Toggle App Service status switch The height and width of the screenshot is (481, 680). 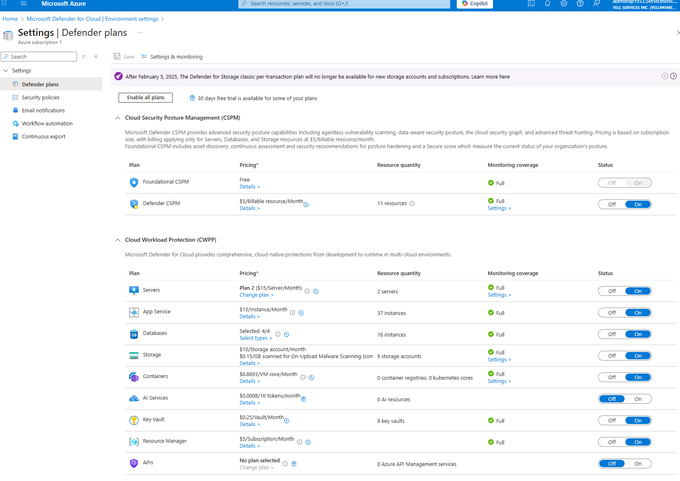(625, 313)
